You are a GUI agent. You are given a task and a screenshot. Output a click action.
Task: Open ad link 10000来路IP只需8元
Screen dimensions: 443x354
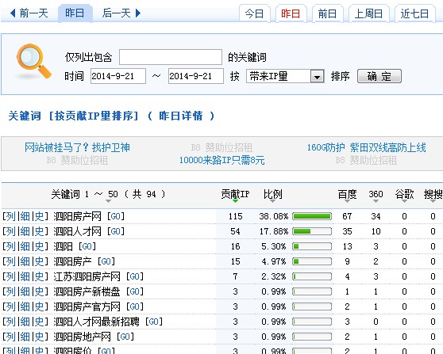coord(222,160)
